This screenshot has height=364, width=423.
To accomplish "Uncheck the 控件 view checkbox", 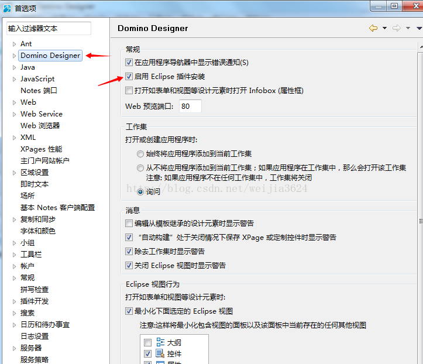I will pos(147,353).
